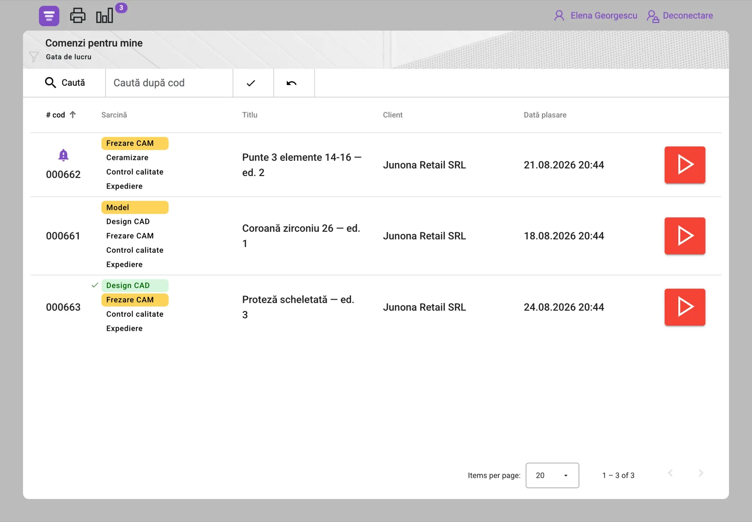The height and width of the screenshot is (522, 752).
Task: Click title Punte 3 elemente 14-16
Action: [x=302, y=165]
